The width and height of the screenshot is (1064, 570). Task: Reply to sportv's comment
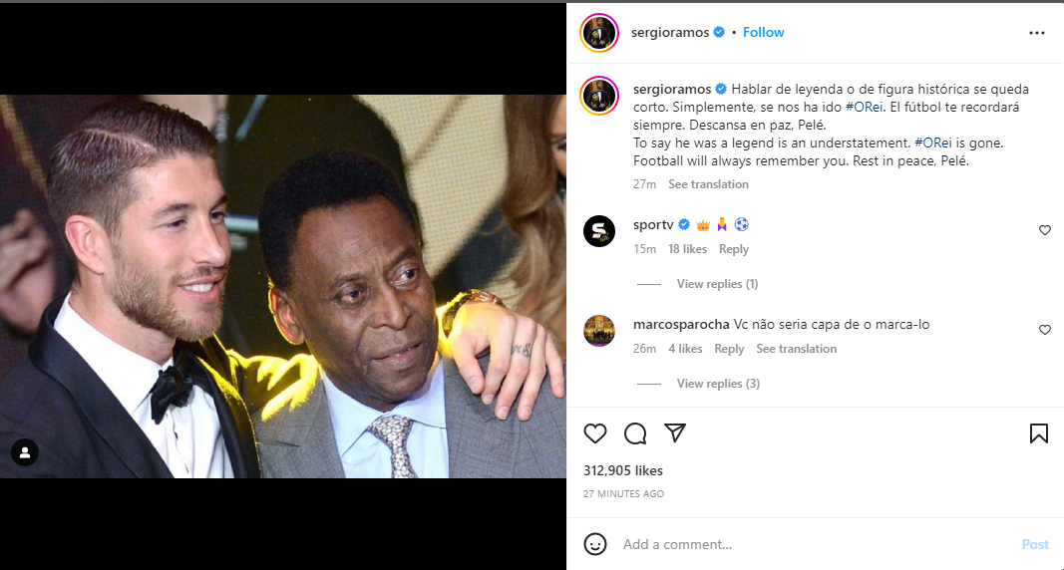734,249
